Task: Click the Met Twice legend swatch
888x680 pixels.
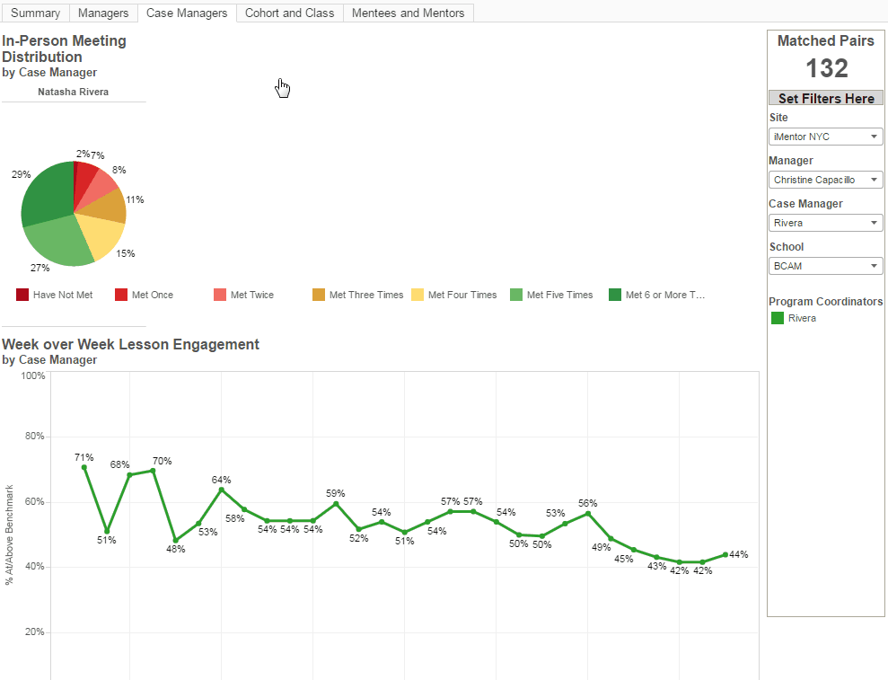Action: pos(220,295)
